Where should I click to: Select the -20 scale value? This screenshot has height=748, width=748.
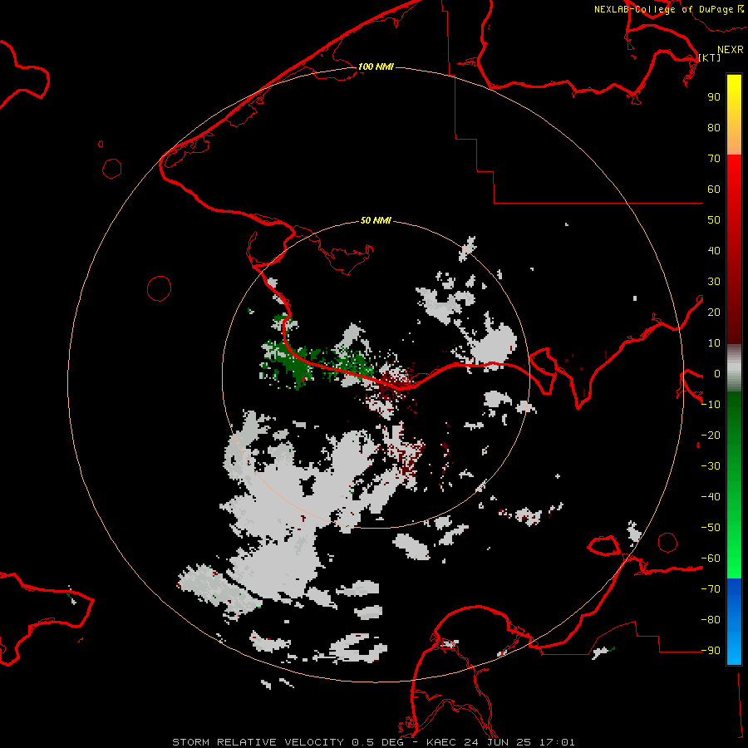711,435
